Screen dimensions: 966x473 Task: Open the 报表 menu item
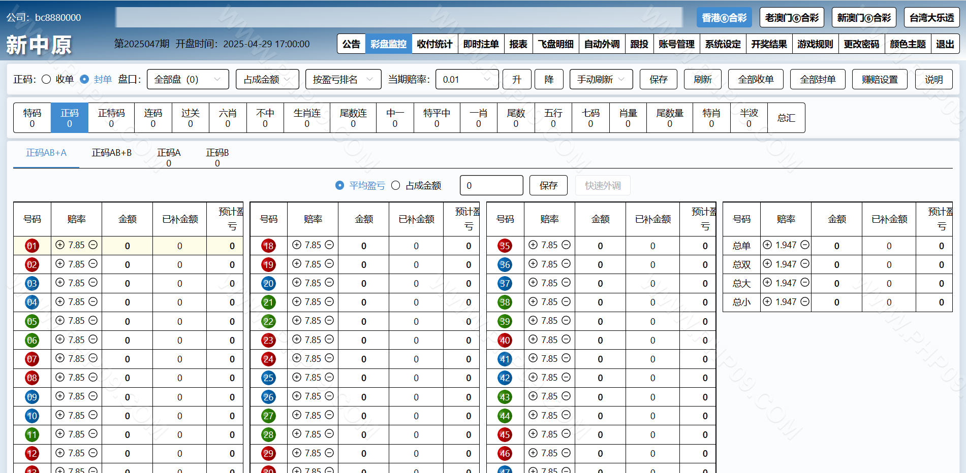point(518,44)
